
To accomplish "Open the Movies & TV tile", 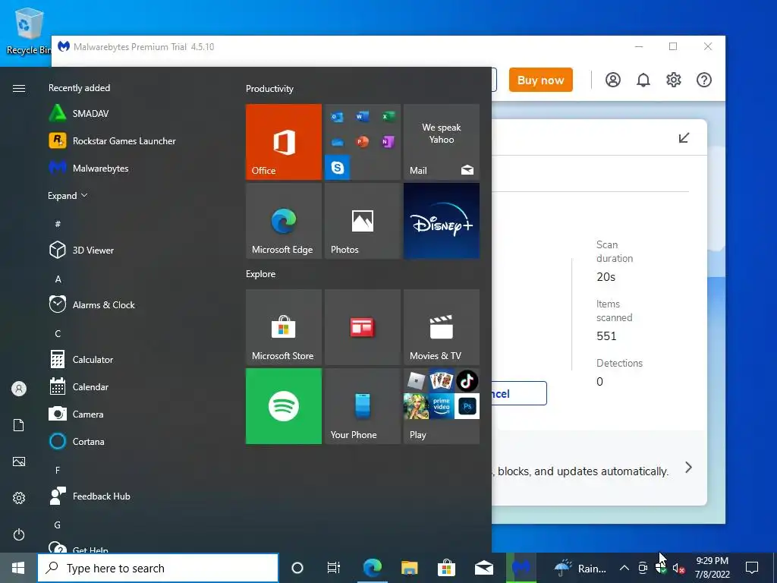I will (x=442, y=327).
